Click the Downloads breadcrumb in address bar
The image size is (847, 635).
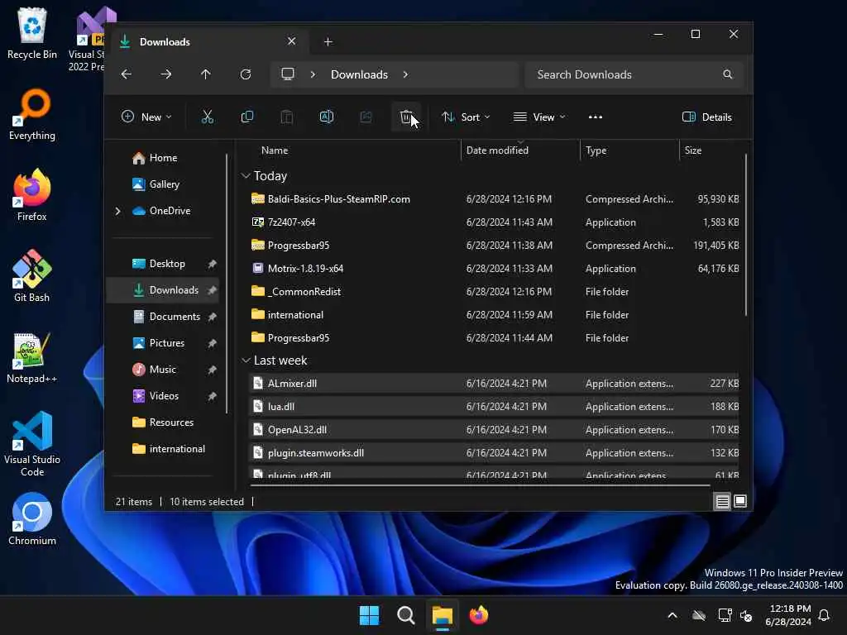pyautogui.click(x=359, y=74)
